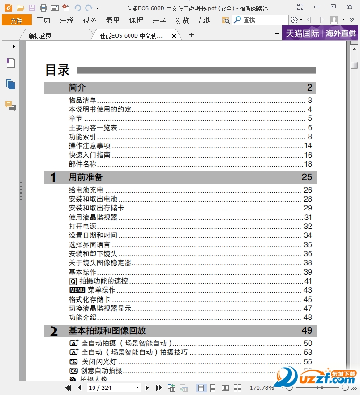Add a new tab with plus button
Viewport: 360px width, 395px height.
[192, 35]
